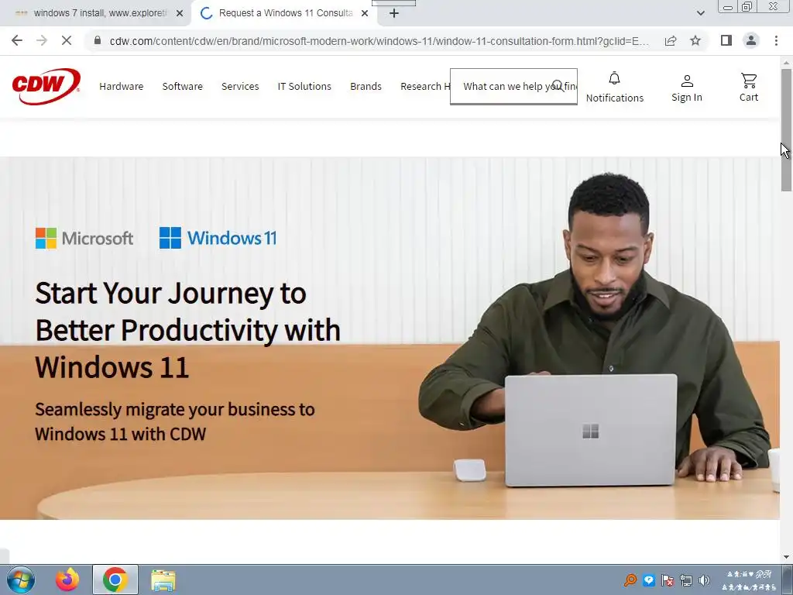Screen dimensions: 793x595
Task: Click the orange magnifier tray icon
Action: coord(630,580)
